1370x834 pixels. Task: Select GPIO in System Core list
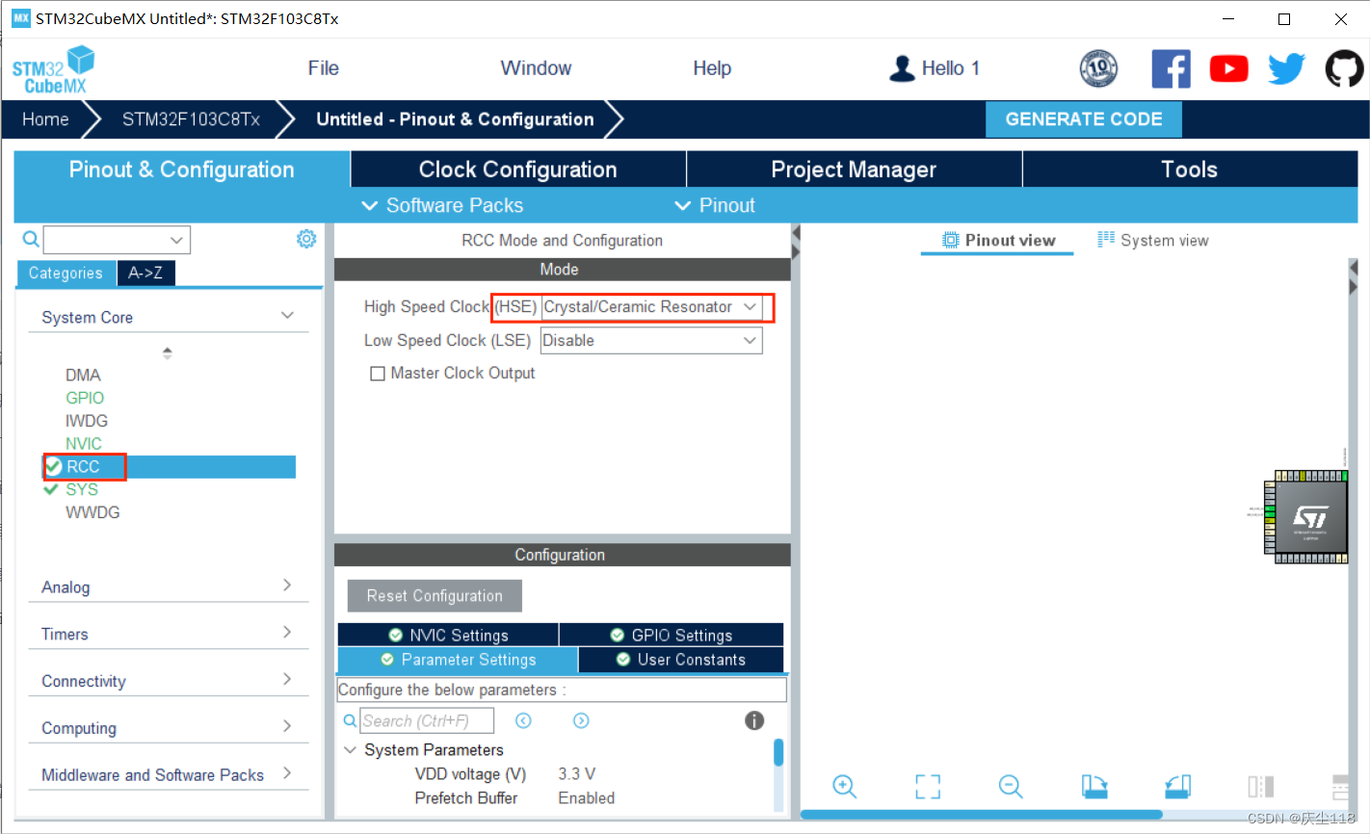85,398
